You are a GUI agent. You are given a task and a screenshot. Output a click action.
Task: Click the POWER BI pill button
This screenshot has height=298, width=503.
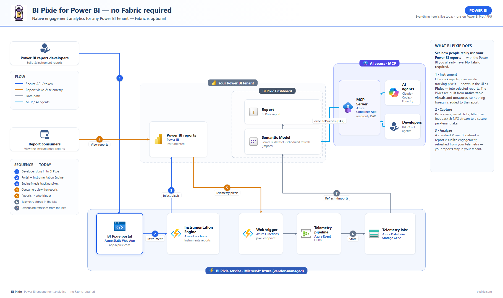pyautogui.click(x=478, y=10)
